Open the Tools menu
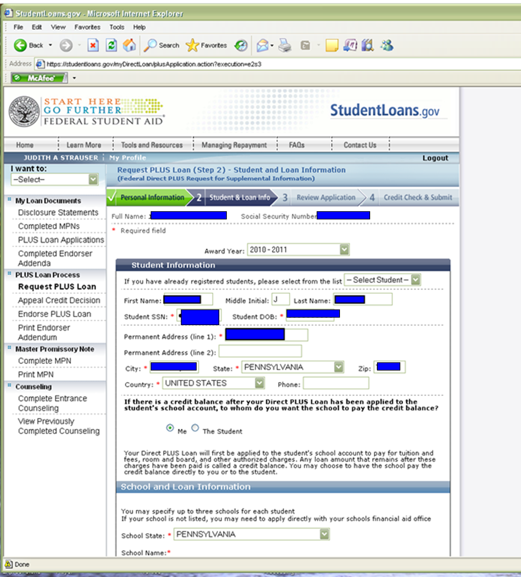 tap(117, 27)
